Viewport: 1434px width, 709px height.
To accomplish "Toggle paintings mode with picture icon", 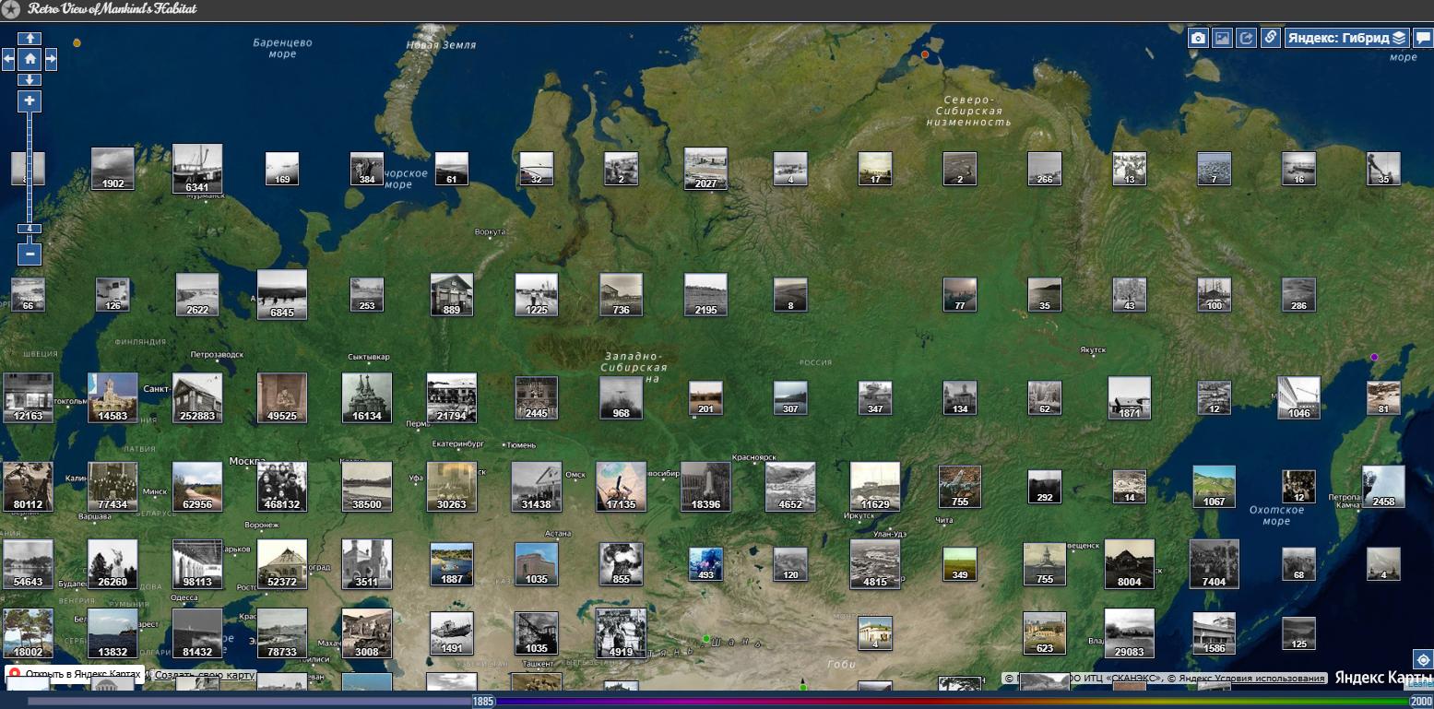I will 1222,38.
